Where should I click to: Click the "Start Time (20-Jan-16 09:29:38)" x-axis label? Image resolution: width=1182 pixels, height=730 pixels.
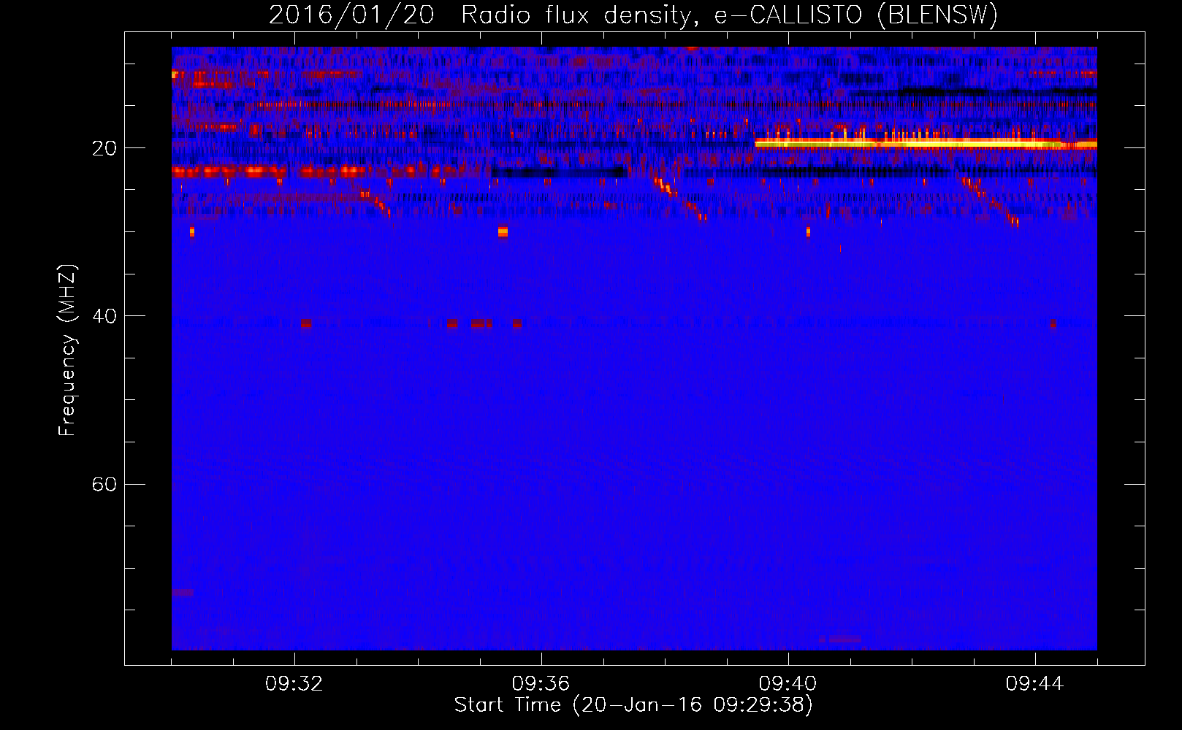633,705
